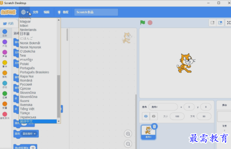The image size is (231, 149).
Task: Start project with green flag
Action: 143,23
